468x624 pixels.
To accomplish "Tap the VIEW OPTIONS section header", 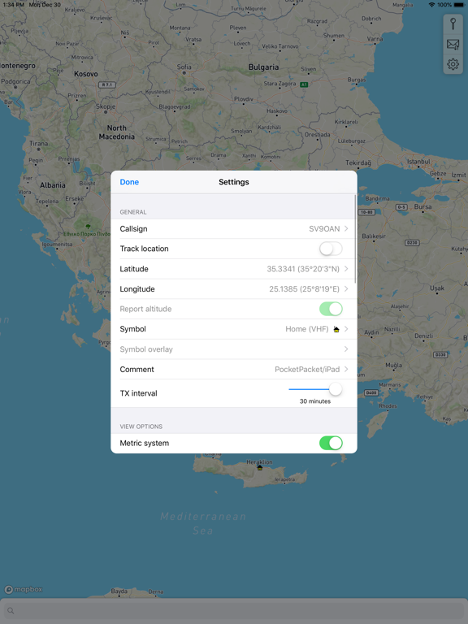I will 141,427.
